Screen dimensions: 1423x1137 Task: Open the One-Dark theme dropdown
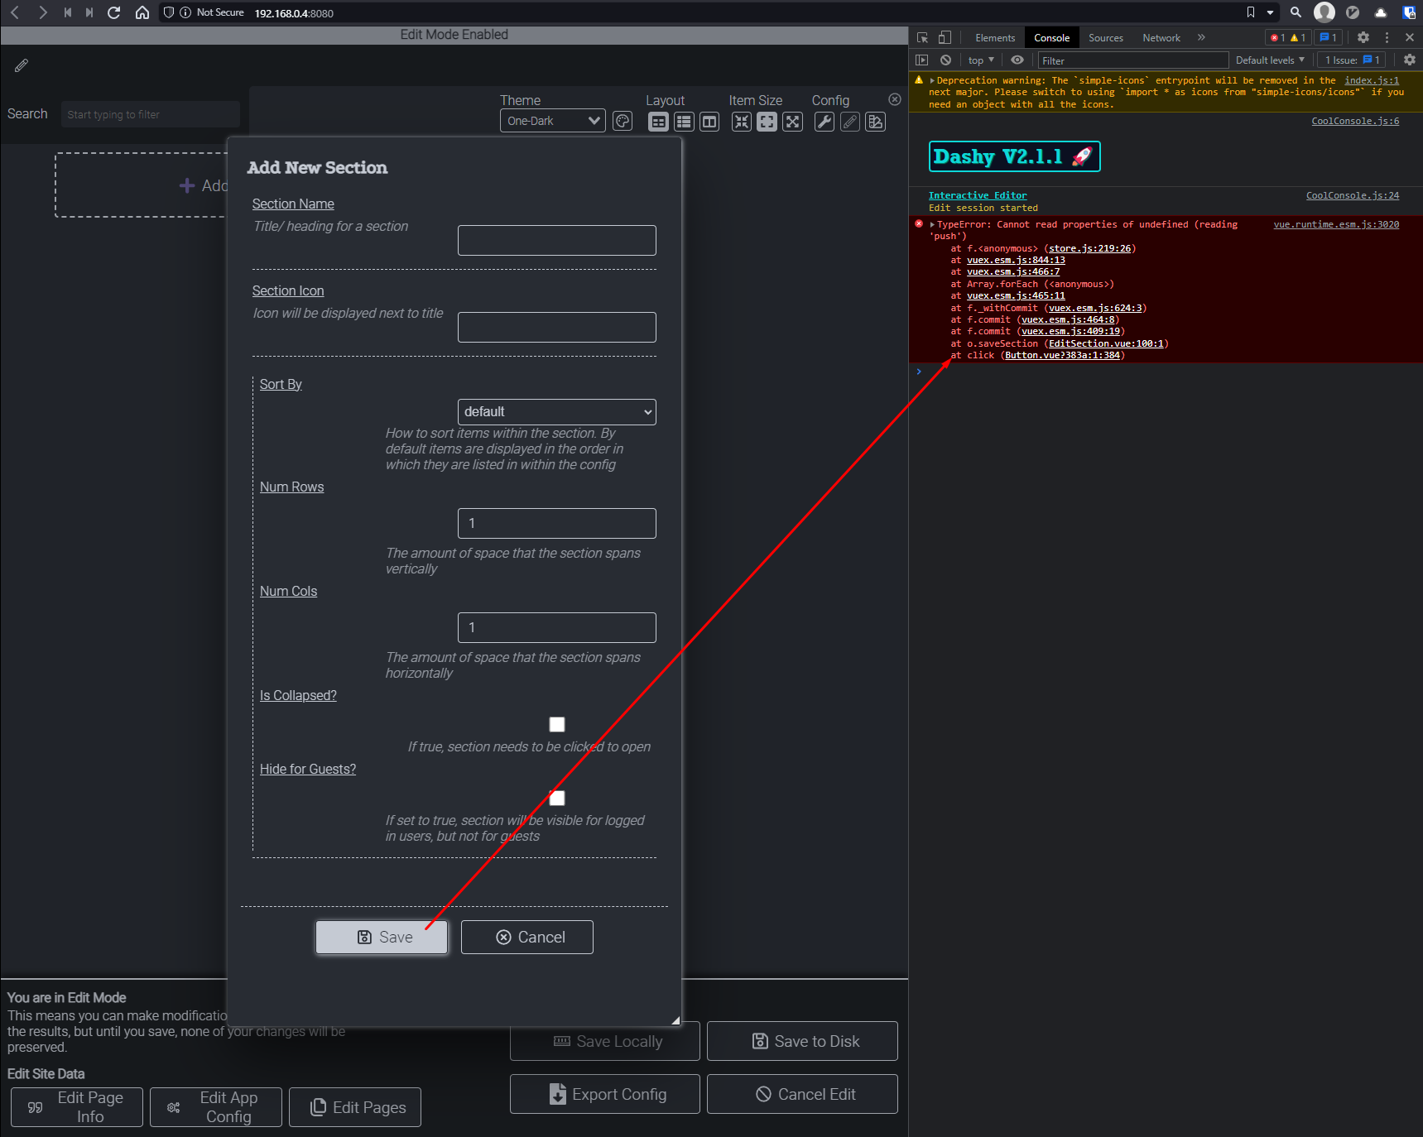click(552, 120)
